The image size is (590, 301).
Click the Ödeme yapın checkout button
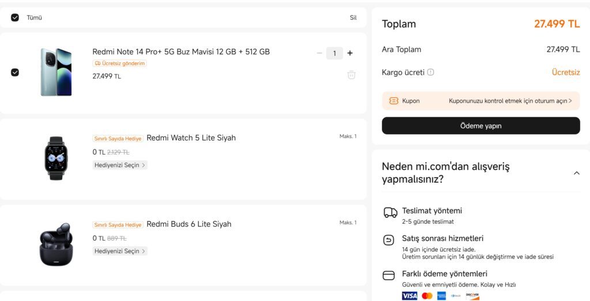(x=481, y=126)
